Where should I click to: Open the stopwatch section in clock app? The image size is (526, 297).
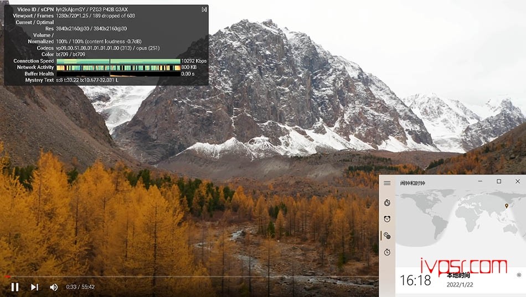(387, 252)
